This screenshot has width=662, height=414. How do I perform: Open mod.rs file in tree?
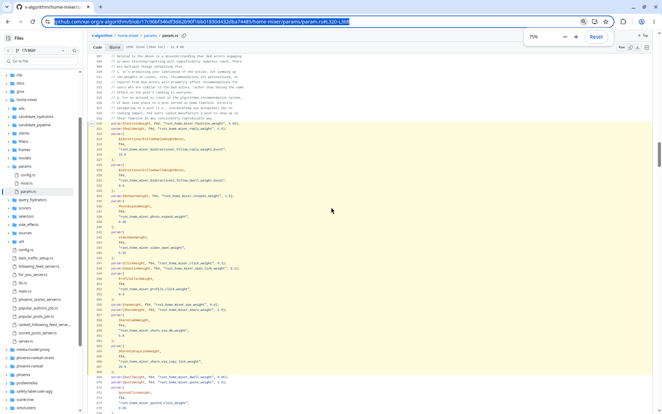coord(26,183)
